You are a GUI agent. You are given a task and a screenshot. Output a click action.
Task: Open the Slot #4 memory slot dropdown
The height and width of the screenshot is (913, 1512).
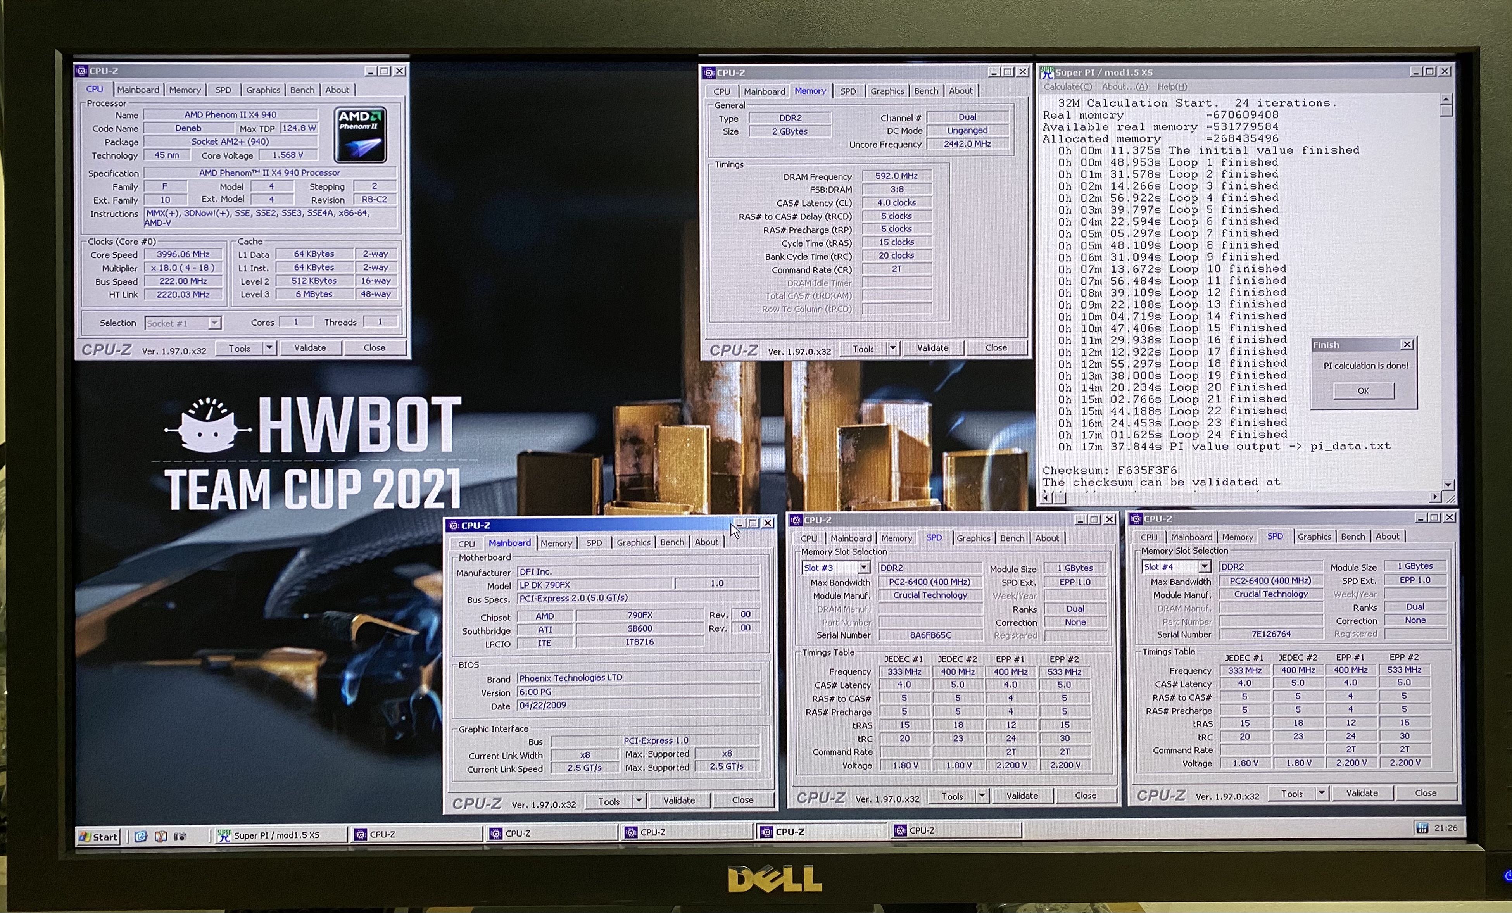tap(1205, 567)
